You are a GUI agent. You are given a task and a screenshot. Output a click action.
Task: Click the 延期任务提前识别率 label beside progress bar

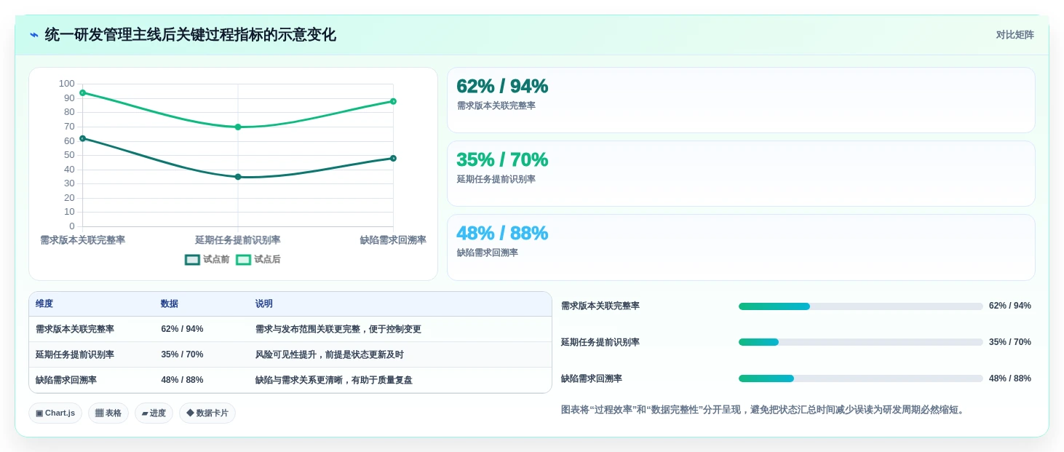point(600,342)
